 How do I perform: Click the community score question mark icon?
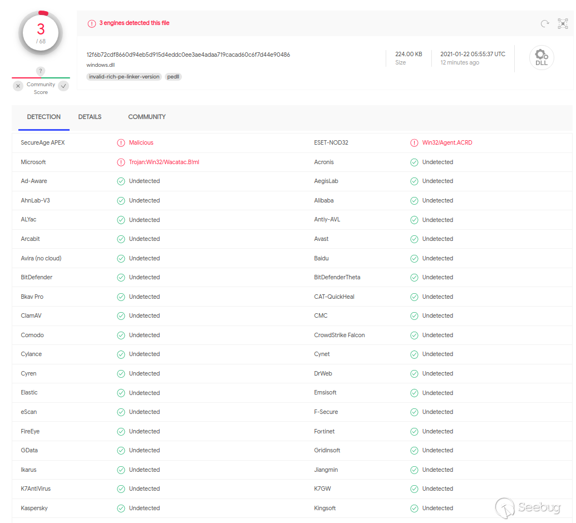[41, 71]
